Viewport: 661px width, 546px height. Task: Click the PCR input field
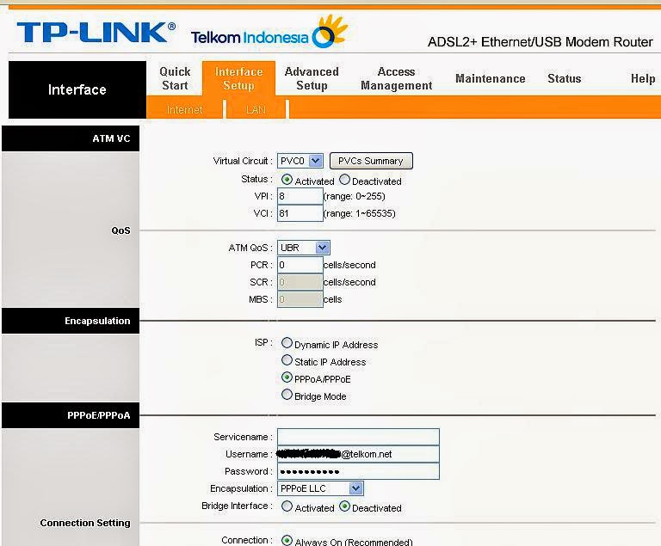tap(300, 265)
